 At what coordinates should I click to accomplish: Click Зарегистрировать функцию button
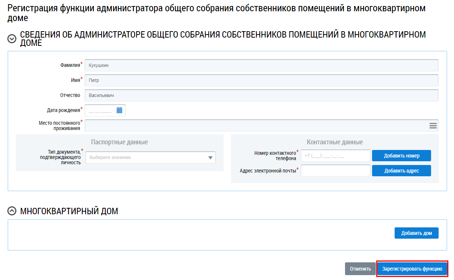(x=412, y=269)
